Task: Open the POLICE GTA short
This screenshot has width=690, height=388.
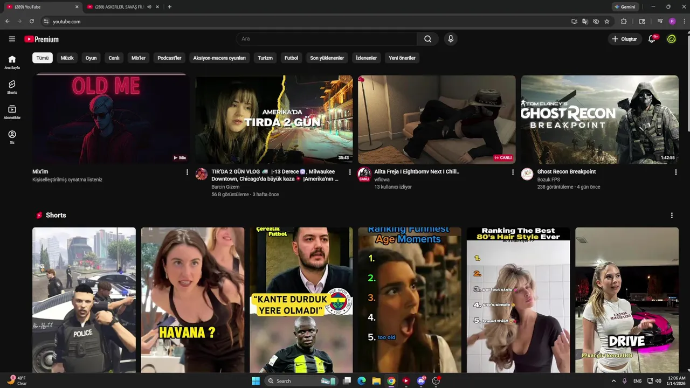Action: pos(84,300)
